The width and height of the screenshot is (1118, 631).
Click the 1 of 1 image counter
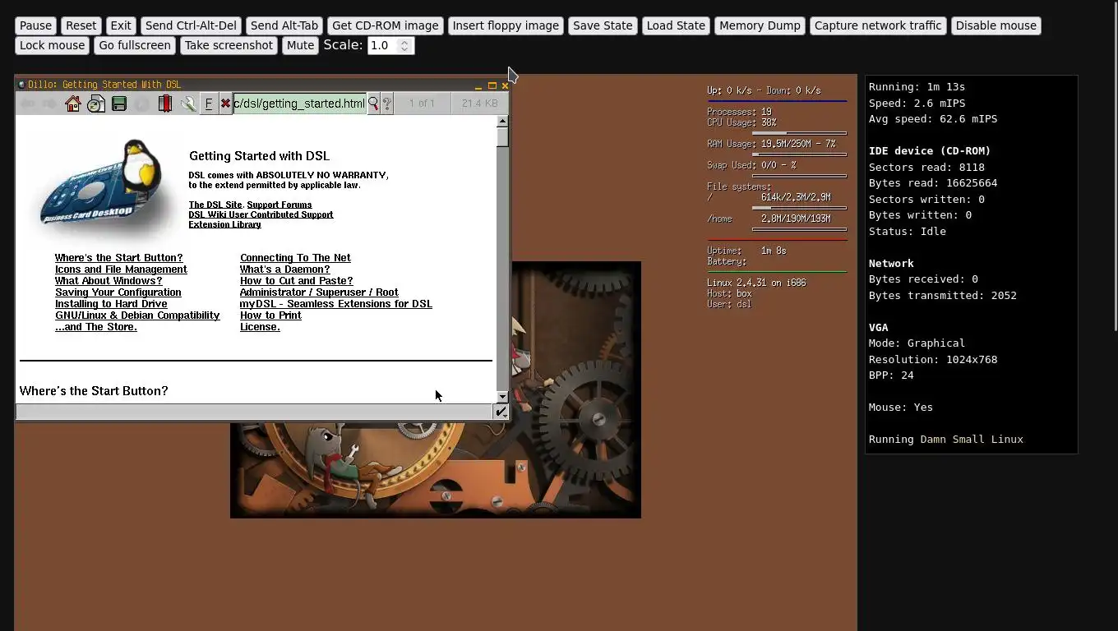(422, 104)
